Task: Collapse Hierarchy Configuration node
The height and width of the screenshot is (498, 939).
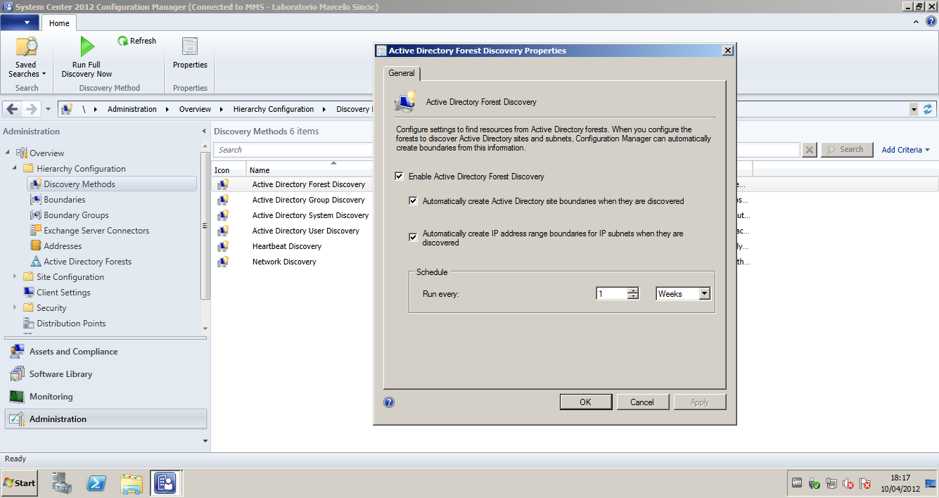Action: coord(15,168)
